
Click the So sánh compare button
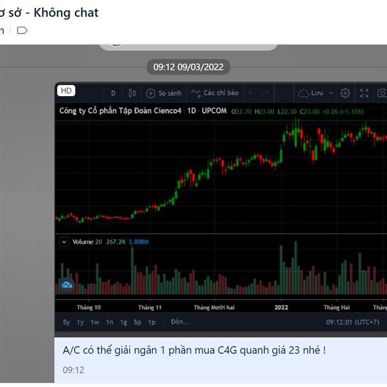click(x=164, y=93)
